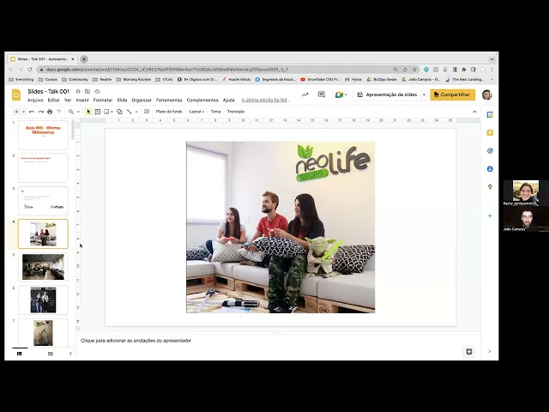This screenshot has height=412, width=549.
Task: Click the Google Meet camera icon
Action: click(339, 94)
